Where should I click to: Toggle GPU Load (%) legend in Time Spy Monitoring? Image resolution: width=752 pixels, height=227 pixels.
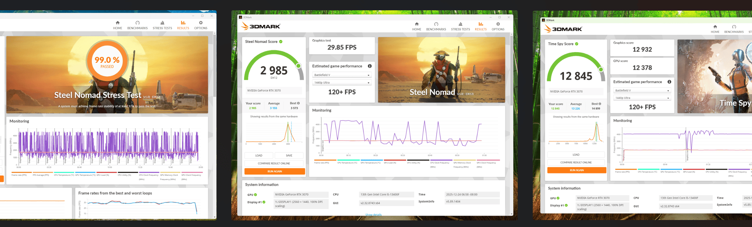pyautogui.click(x=693, y=171)
